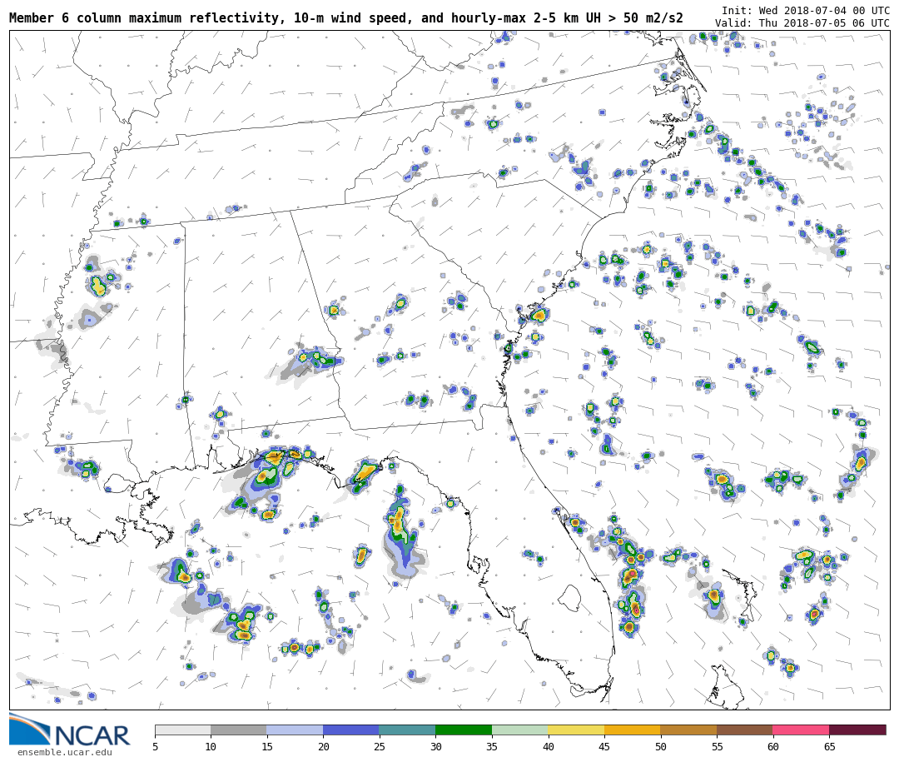Click Lake Okeechobee outline in Florida

click(x=569, y=597)
